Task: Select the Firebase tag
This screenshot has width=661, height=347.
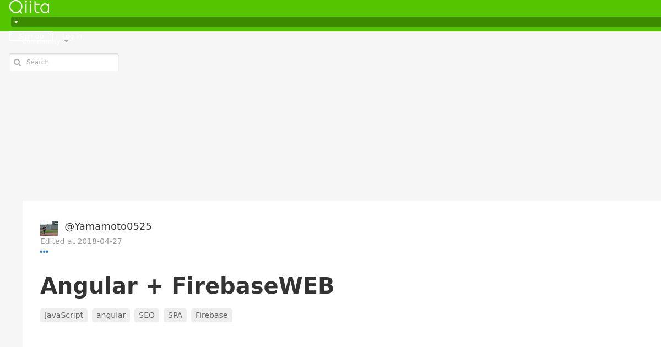Action: [212, 315]
